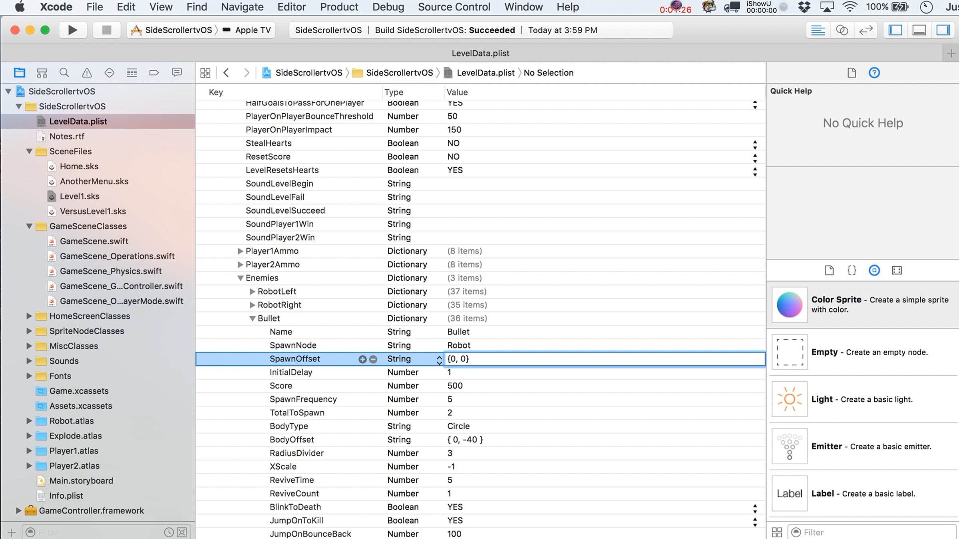959x539 pixels.
Task: Open the Debug menu
Action: [x=388, y=7]
